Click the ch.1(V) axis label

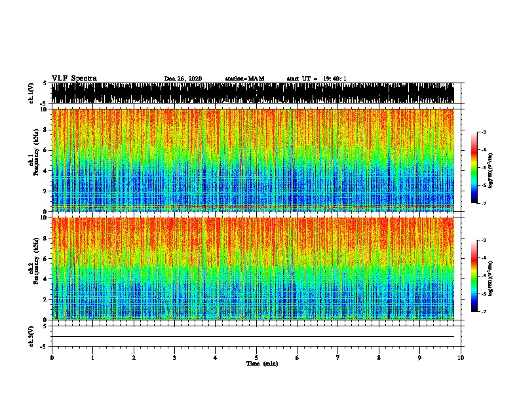[x=31, y=93]
